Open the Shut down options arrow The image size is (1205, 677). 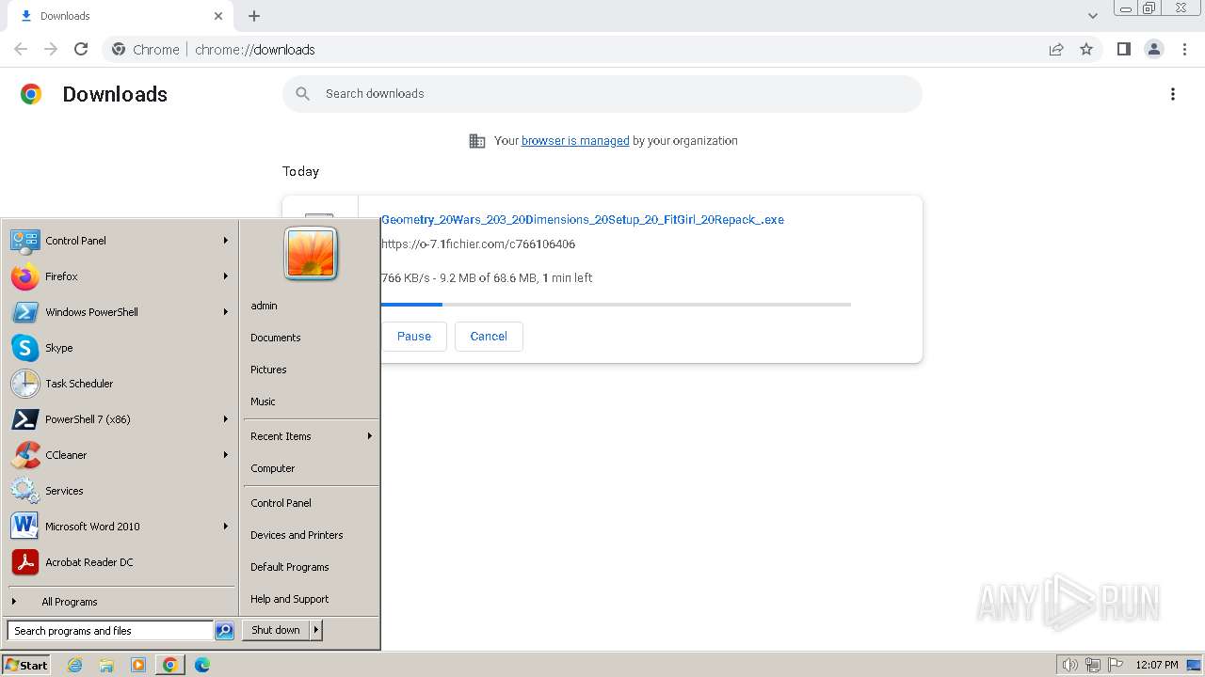point(316,630)
